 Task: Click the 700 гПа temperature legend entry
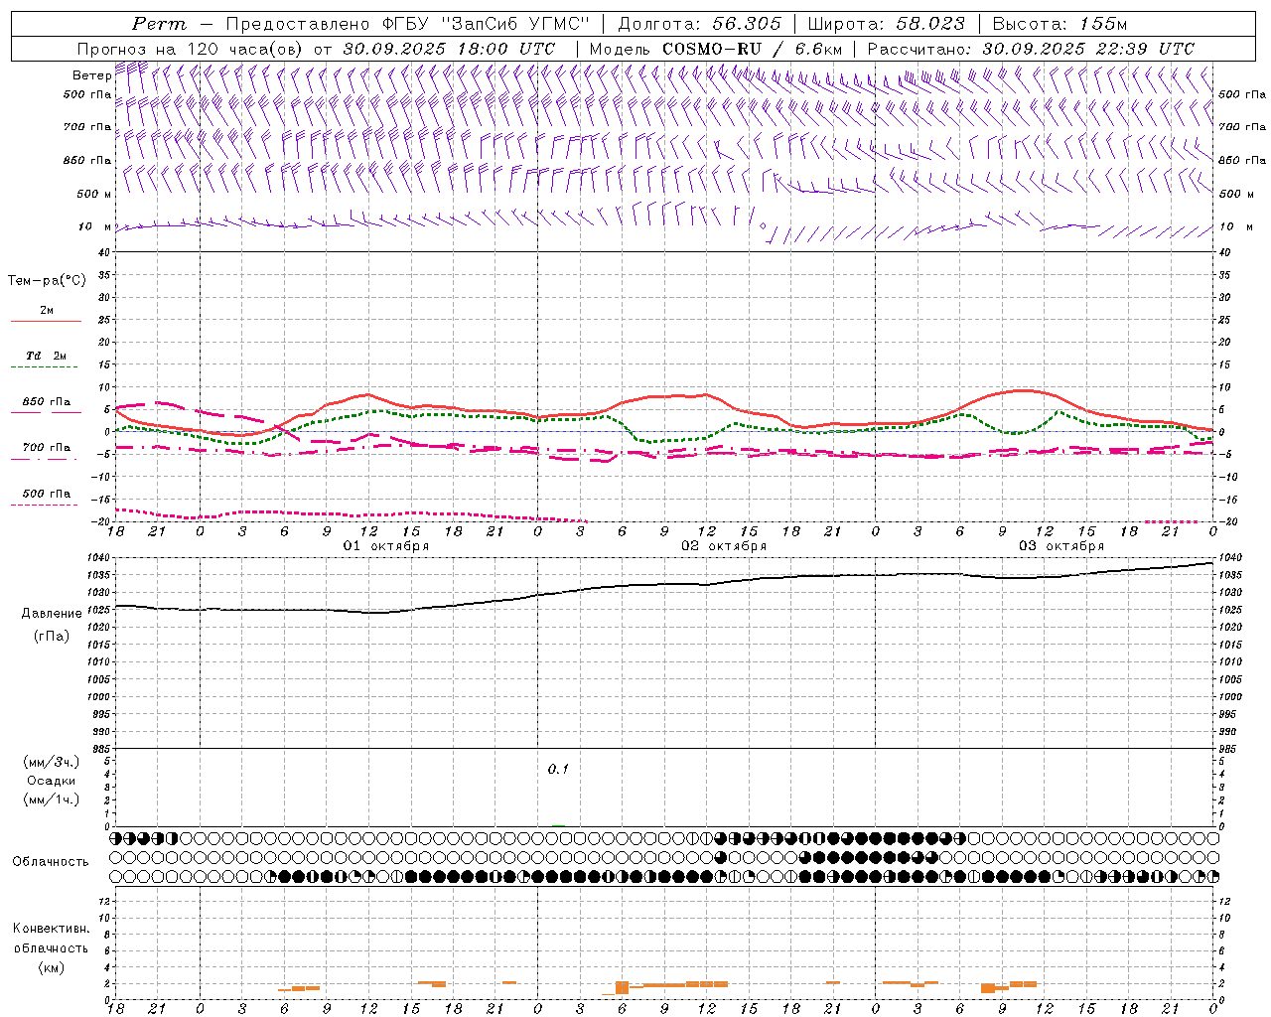(x=47, y=448)
